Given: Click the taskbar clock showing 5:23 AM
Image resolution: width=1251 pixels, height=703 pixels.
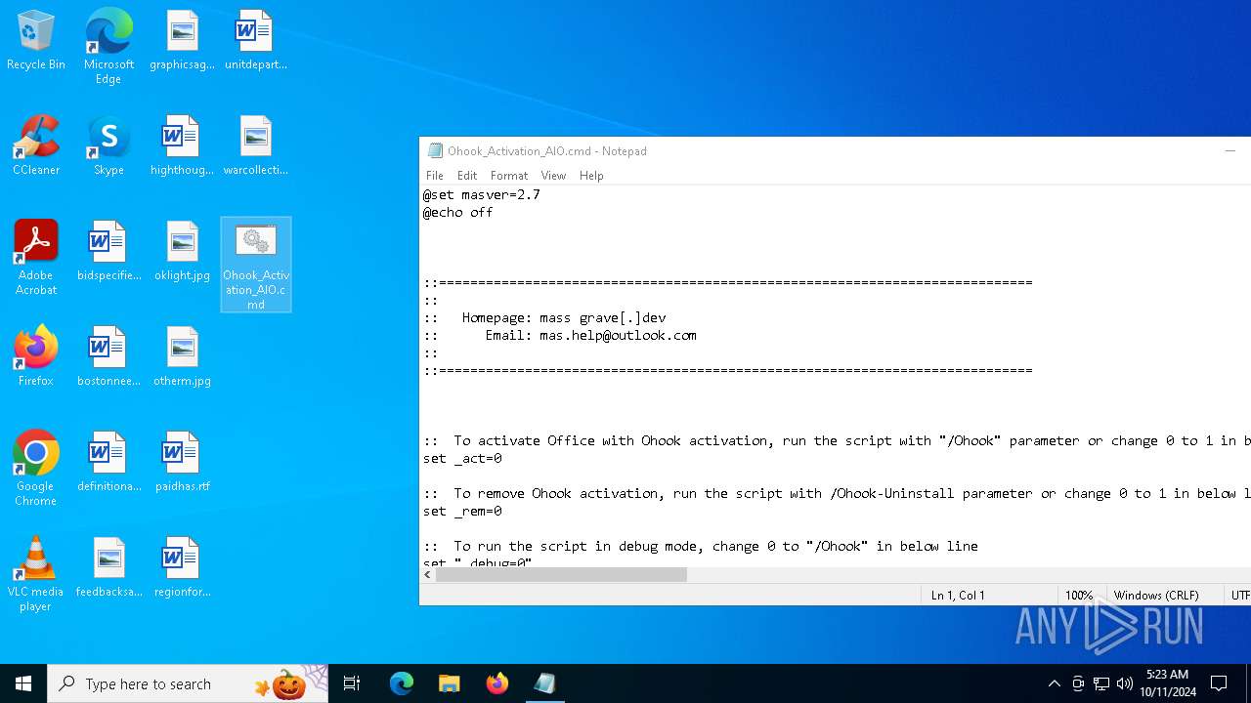Looking at the screenshot, I should (1167, 683).
